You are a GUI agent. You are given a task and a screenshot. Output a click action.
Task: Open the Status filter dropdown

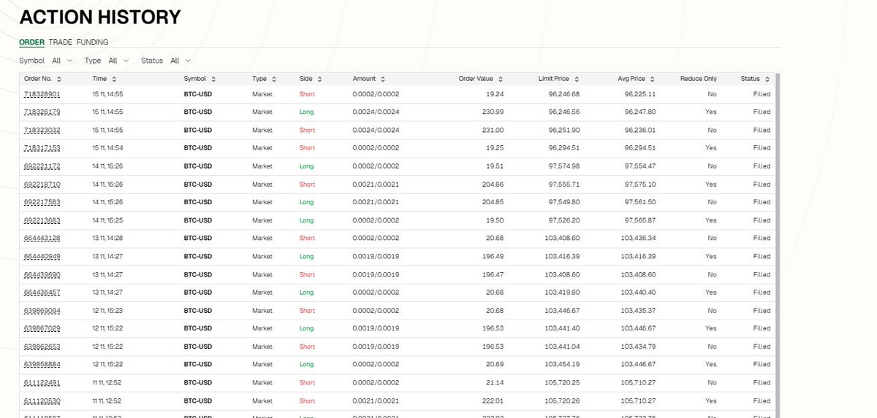(x=181, y=61)
